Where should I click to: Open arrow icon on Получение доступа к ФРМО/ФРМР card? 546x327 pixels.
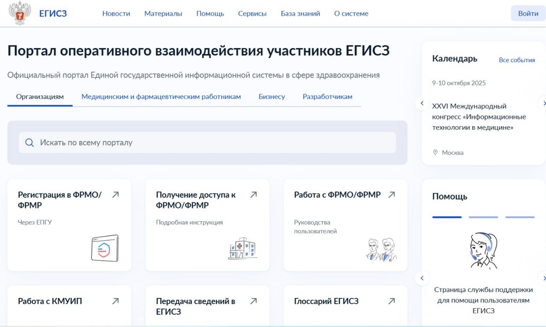(x=253, y=194)
